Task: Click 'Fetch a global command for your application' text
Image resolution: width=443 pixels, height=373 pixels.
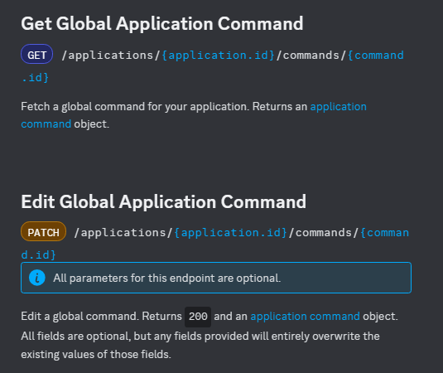Action: coord(135,107)
